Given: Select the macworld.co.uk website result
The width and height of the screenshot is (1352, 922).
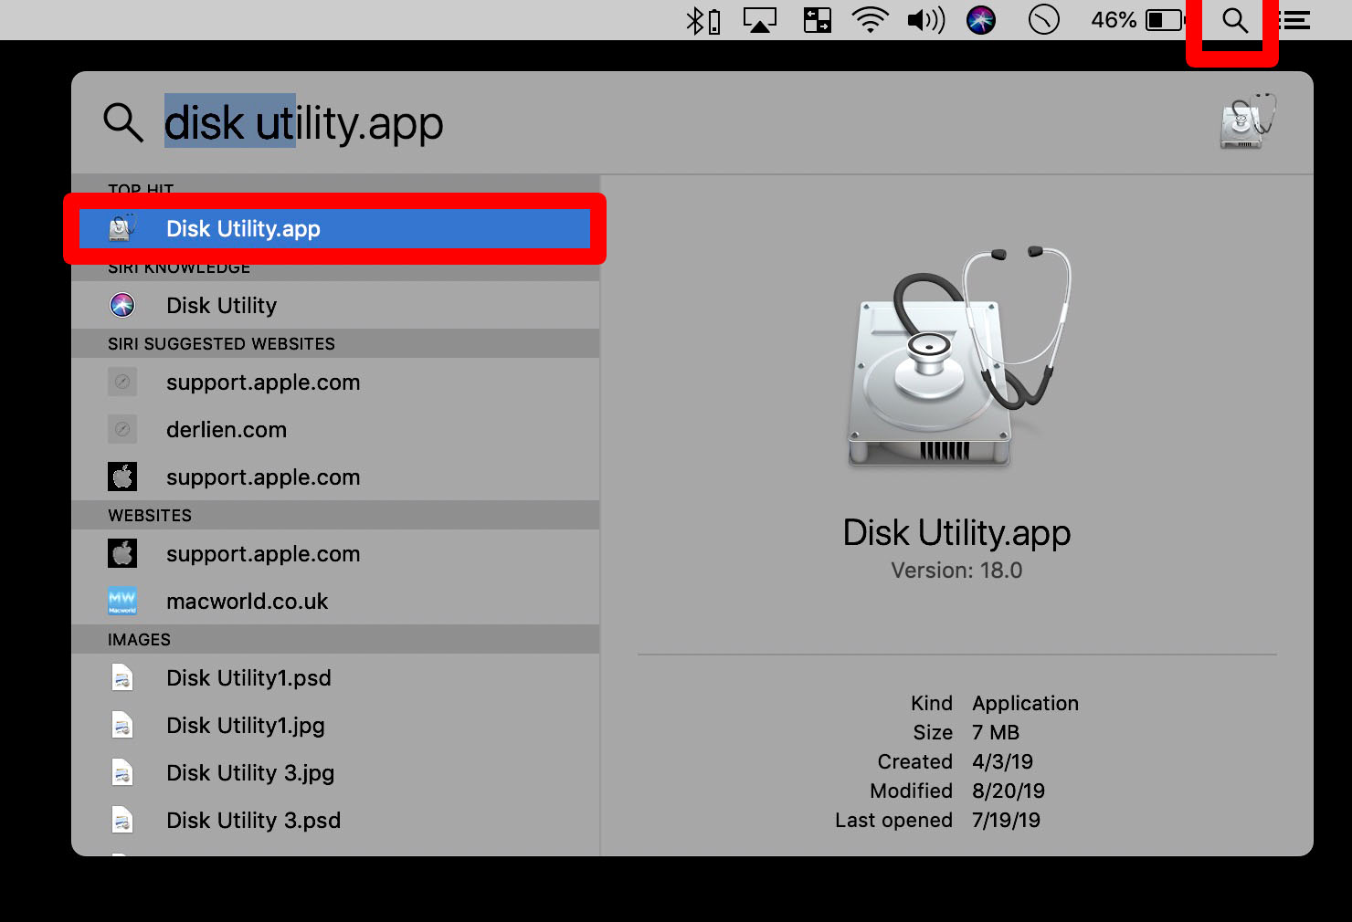Looking at the screenshot, I should tap(248, 601).
